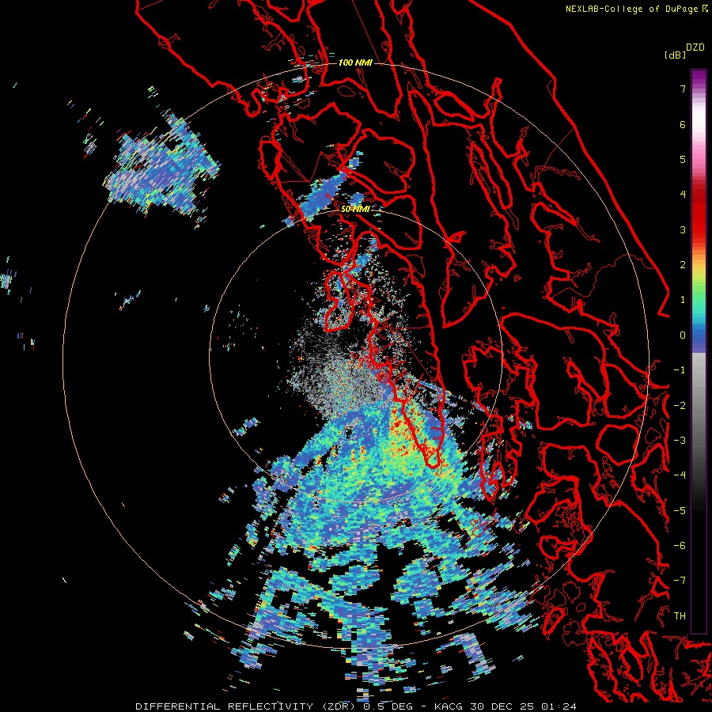The image size is (712, 712).
Task: Click the '50 NMI' range ring label
Action: pyautogui.click(x=355, y=209)
